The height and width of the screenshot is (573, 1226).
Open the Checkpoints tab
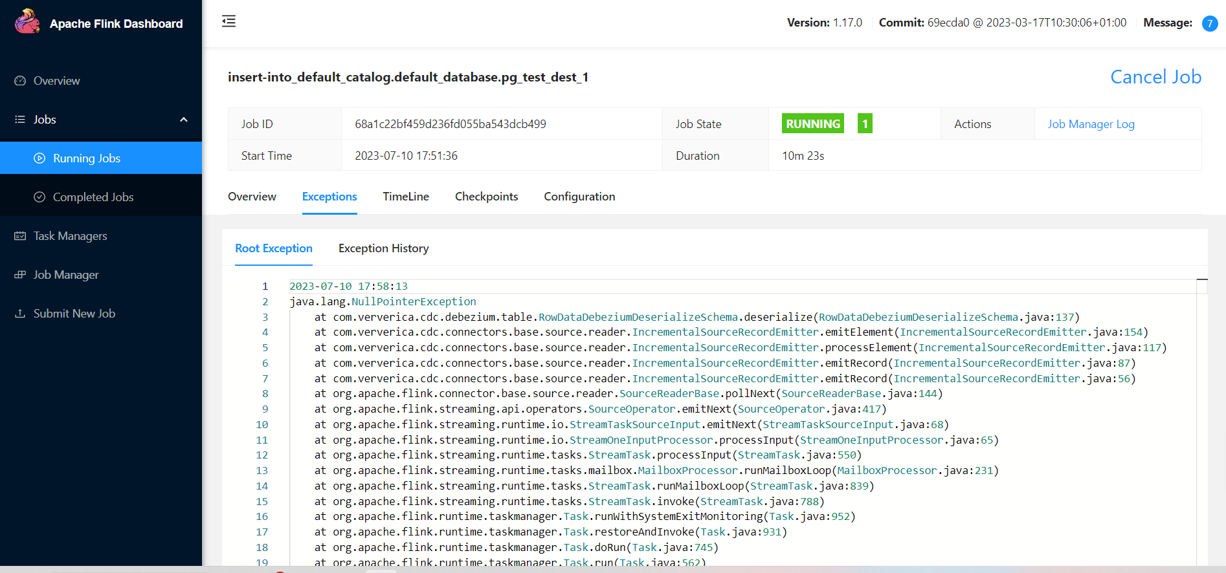pos(487,197)
